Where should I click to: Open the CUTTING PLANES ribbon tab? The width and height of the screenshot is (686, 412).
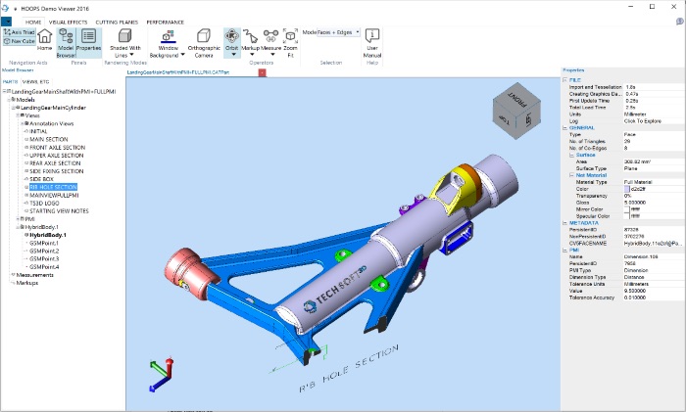(117, 22)
